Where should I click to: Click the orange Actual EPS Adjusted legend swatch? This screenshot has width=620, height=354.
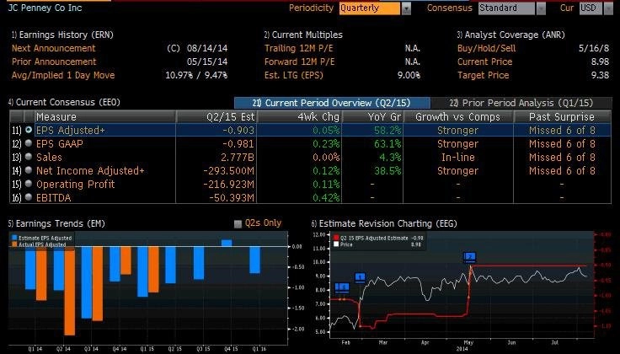[14, 244]
